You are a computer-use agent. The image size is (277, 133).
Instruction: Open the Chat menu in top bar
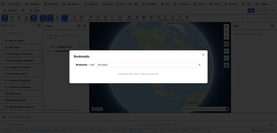tap(120, 4)
